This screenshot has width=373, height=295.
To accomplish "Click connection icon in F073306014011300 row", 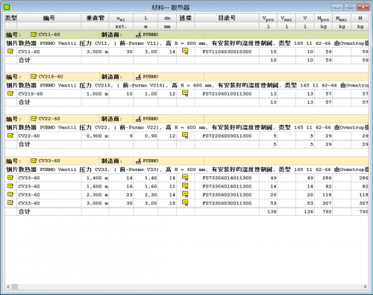I will pyautogui.click(x=185, y=178).
